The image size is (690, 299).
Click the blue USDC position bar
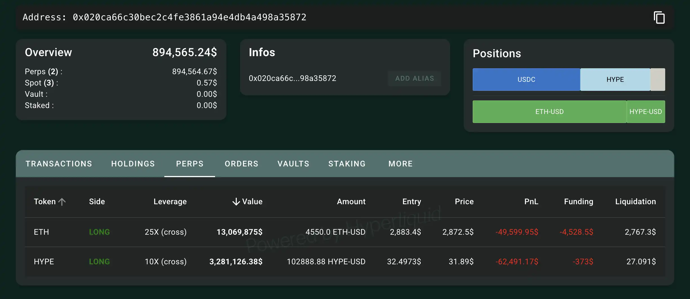tap(526, 80)
